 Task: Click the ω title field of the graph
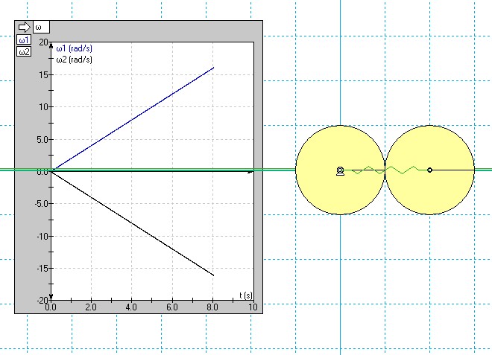click(x=40, y=27)
